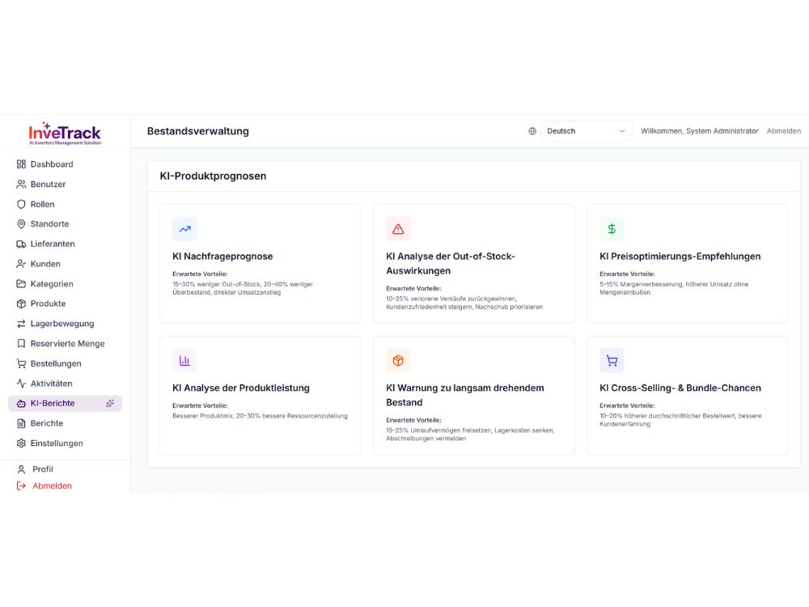This screenshot has height=607, width=809.
Task: Click the purple bar chart icon
Action: tap(184, 361)
